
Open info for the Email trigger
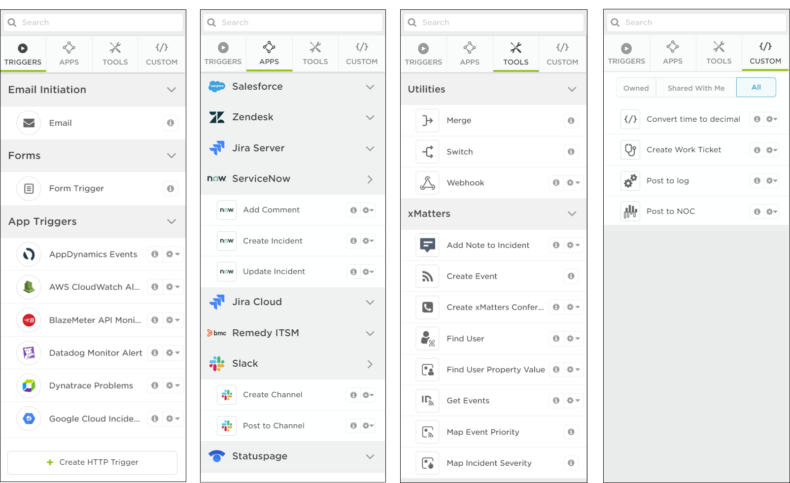coord(171,123)
